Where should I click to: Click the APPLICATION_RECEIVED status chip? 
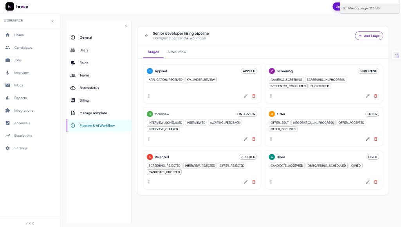click(166, 80)
